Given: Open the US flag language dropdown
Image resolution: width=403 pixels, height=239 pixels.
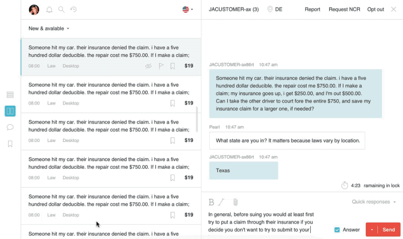Looking at the screenshot, I should pos(188,10).
